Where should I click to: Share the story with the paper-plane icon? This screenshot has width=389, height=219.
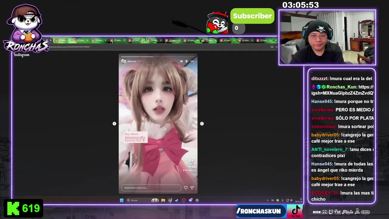(x=192, y=188)
